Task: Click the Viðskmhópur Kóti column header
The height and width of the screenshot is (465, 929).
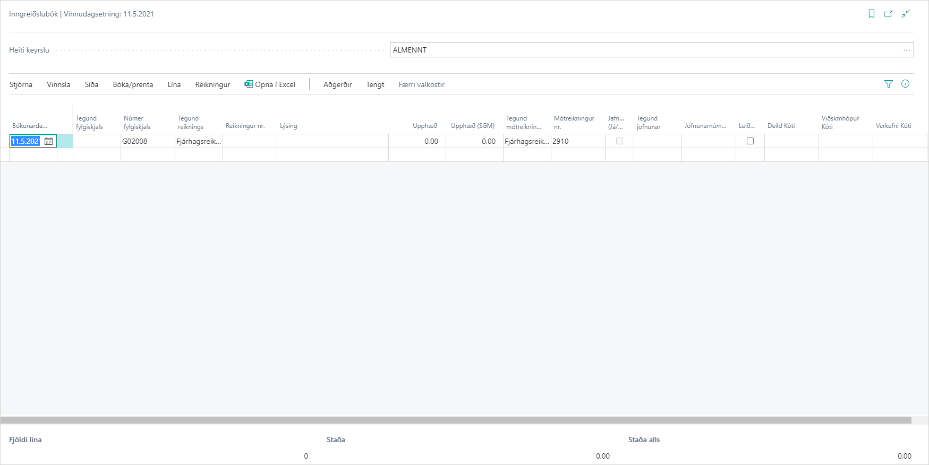Action: pos(840,123)
